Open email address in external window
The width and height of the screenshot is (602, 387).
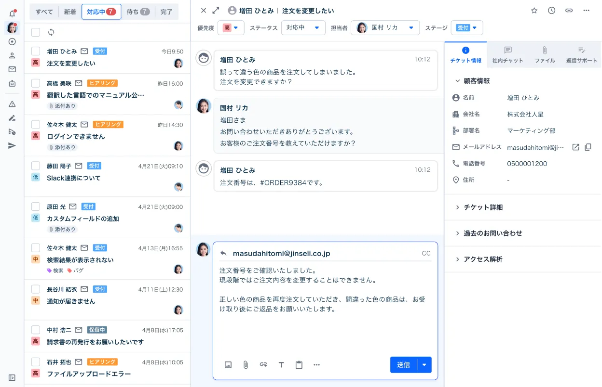575,147
